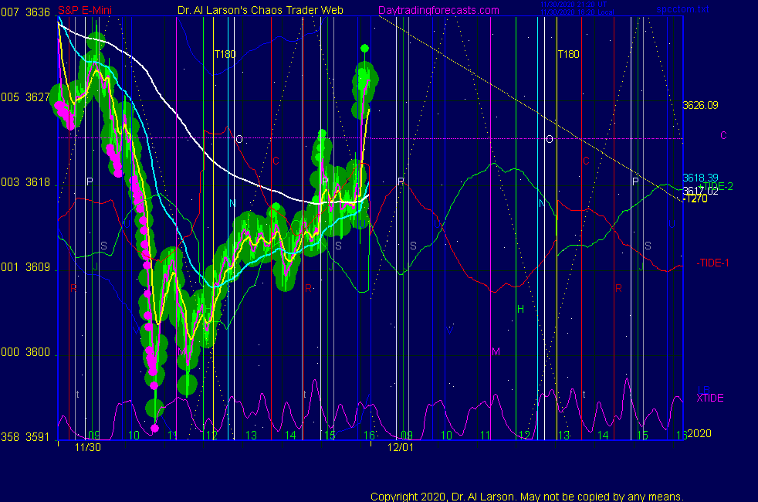The height and width of the screenshot is (502, 758).
Task: Click the H marker near the 12 hour
Action: pos(520,309)
